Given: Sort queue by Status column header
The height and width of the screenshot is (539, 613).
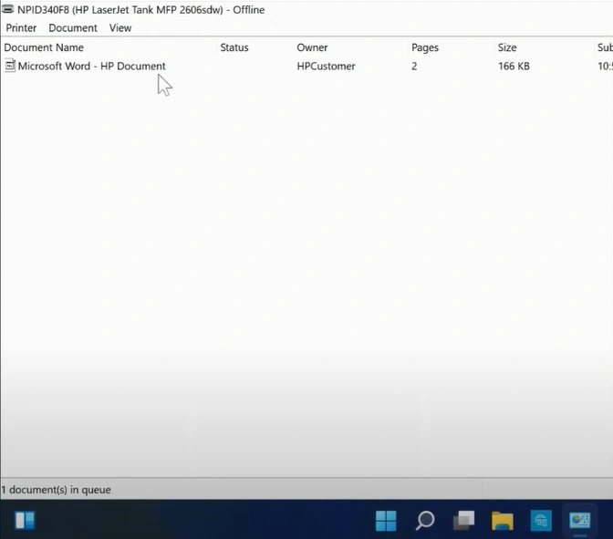Looking at the screenshot, I should [x=234, y=47].
